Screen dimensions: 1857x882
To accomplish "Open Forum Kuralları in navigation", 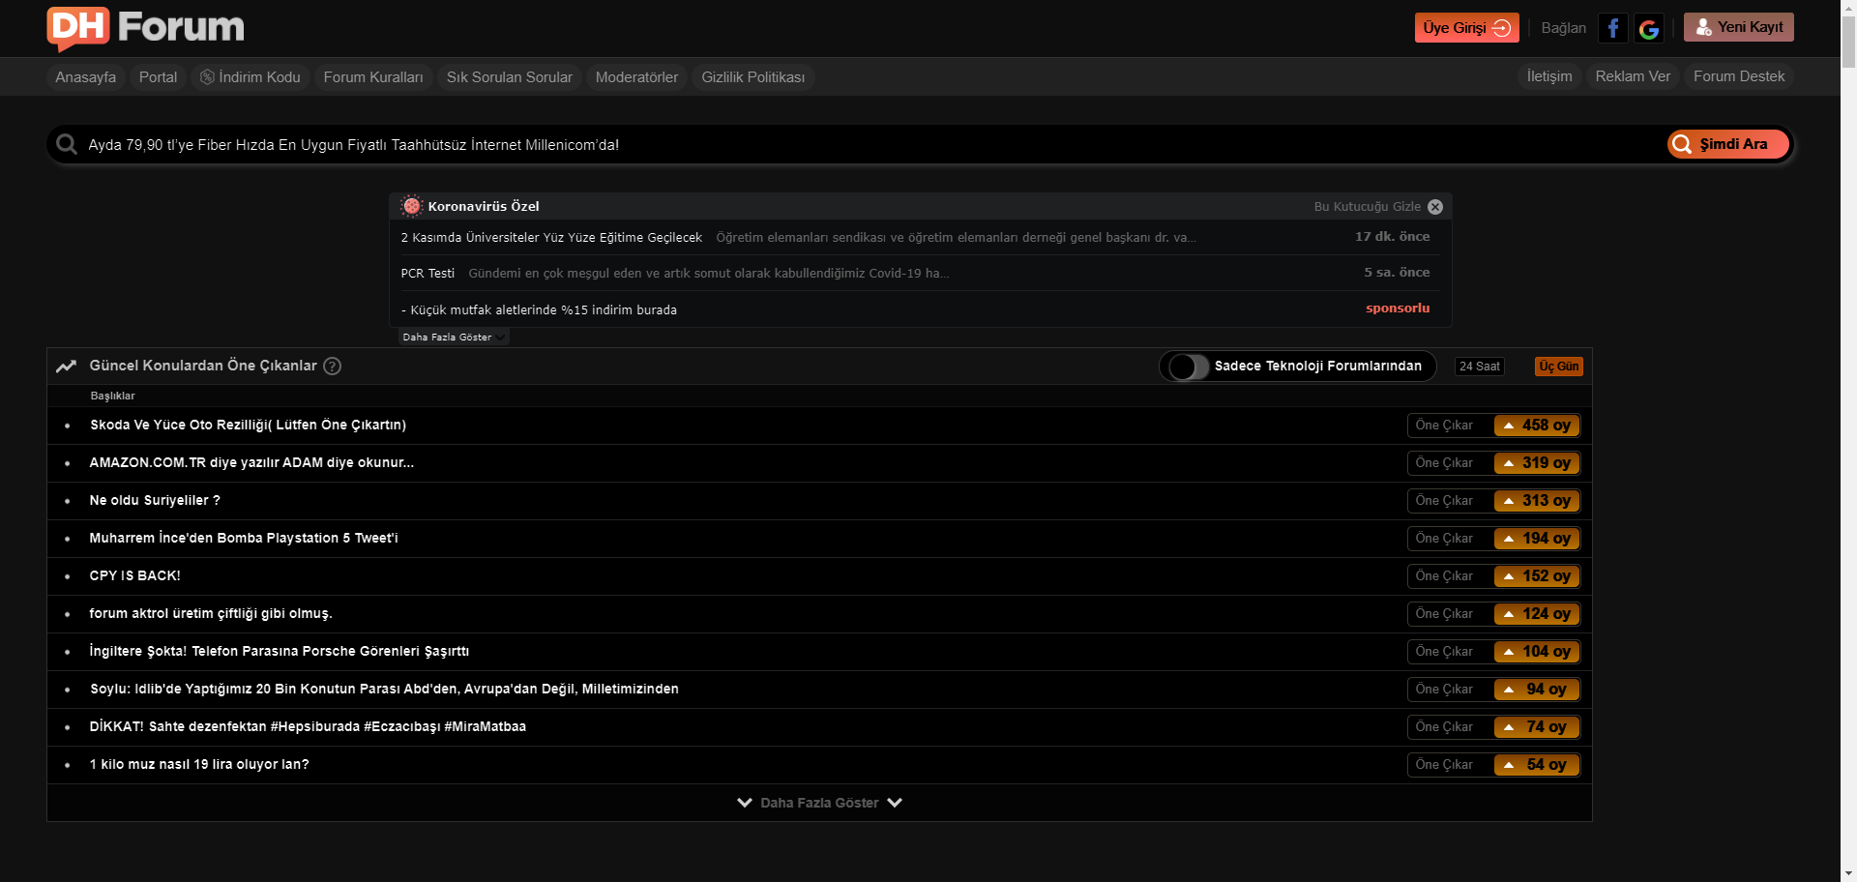I will tap(372, 77).
